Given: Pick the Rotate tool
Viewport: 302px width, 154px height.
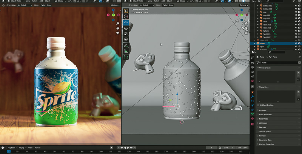Looking at the screenshot, I should point(126,28).
